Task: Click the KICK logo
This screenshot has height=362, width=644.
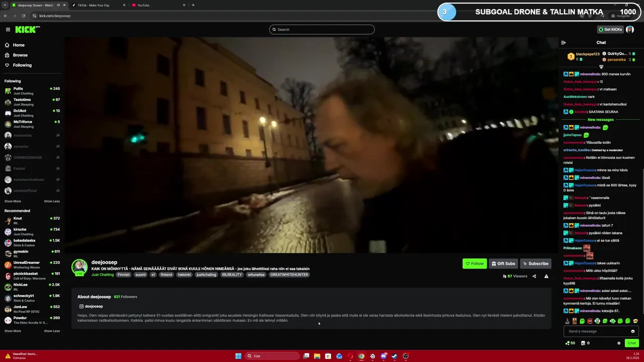Action: [x=27, y=30]
